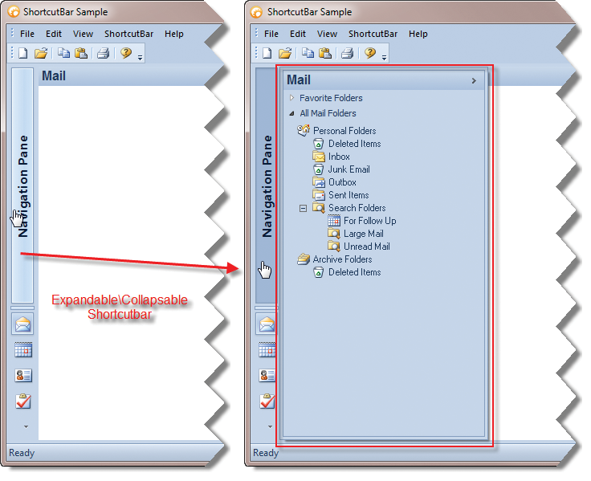Open For Follow Up search folder
This screenshot has height=481, width=591.
[369, 221]
